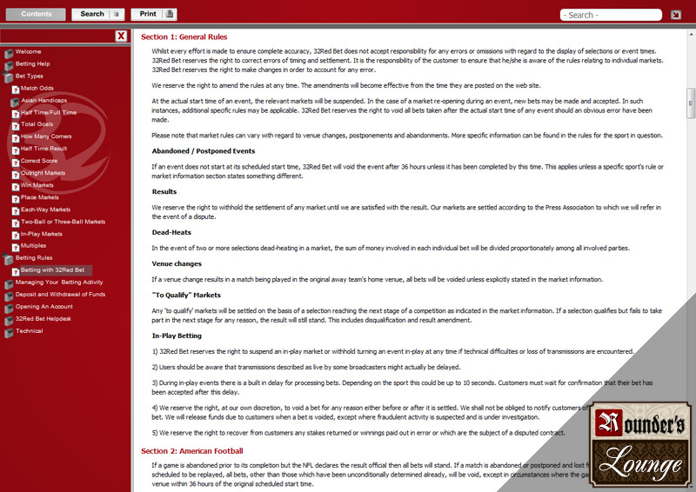Image resolution: width=696 pixels, height=492 pixels.
Task: Select the Betting Rules heading
Action: [x=34, y=258]
